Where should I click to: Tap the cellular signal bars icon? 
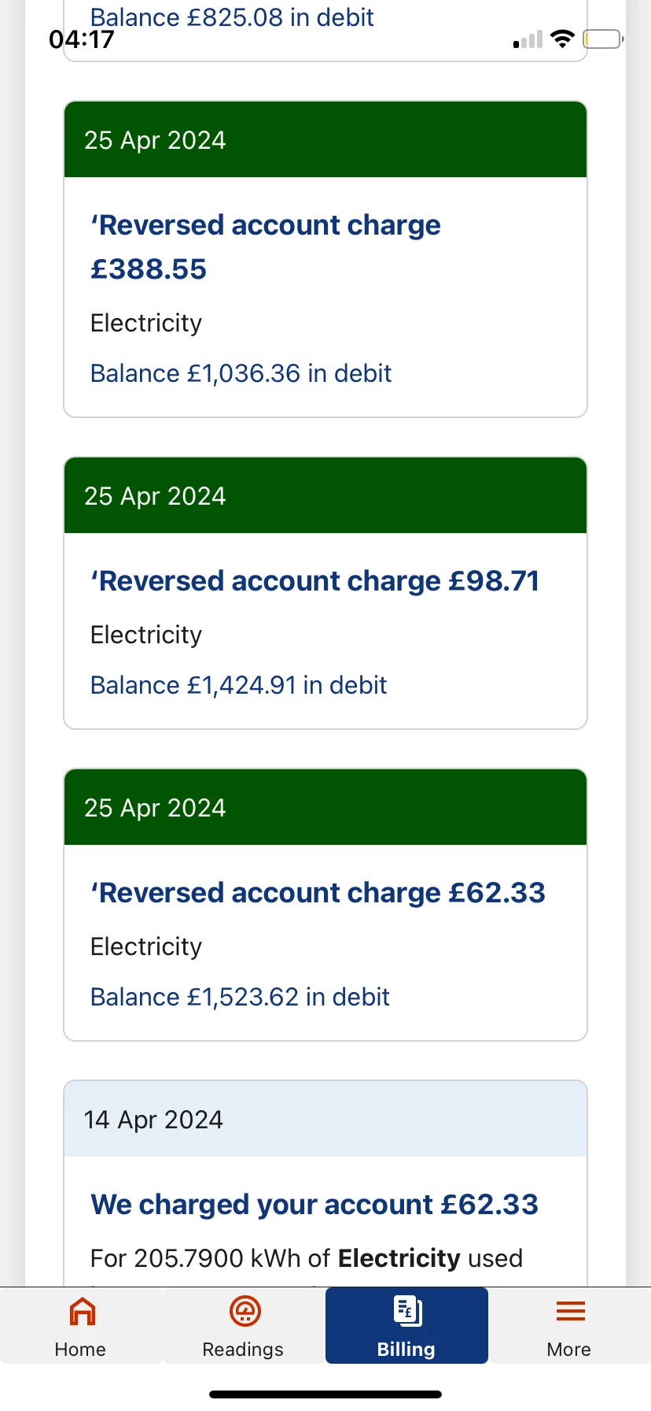[x=528, y=40]
